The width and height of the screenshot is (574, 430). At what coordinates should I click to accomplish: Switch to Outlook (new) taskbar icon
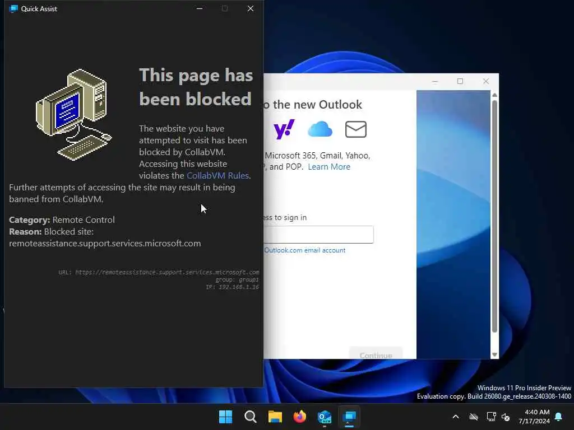pyautogui.click(x=325, y=417)
